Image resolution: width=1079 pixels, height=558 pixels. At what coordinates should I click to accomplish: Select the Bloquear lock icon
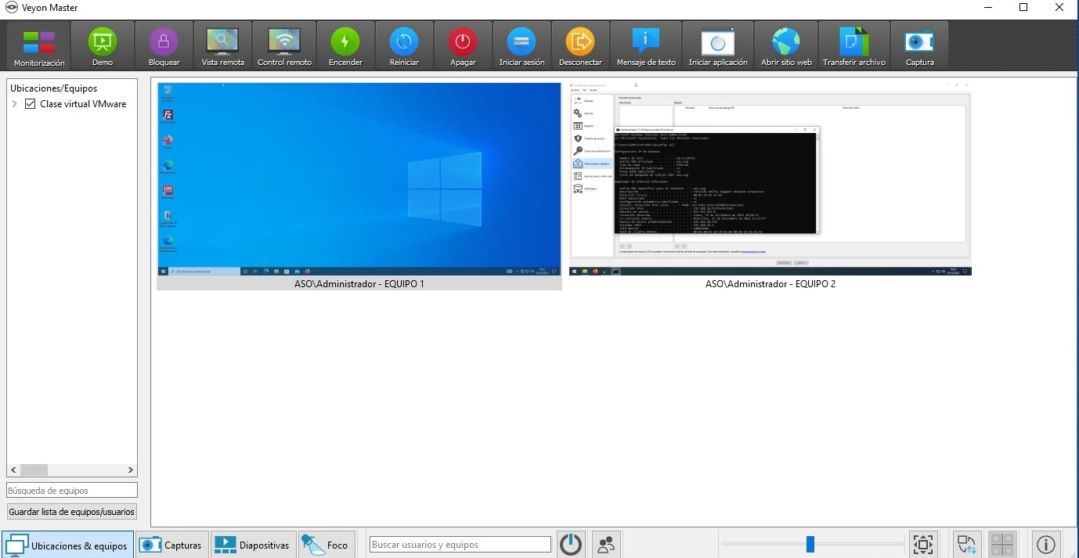point(164,46)
